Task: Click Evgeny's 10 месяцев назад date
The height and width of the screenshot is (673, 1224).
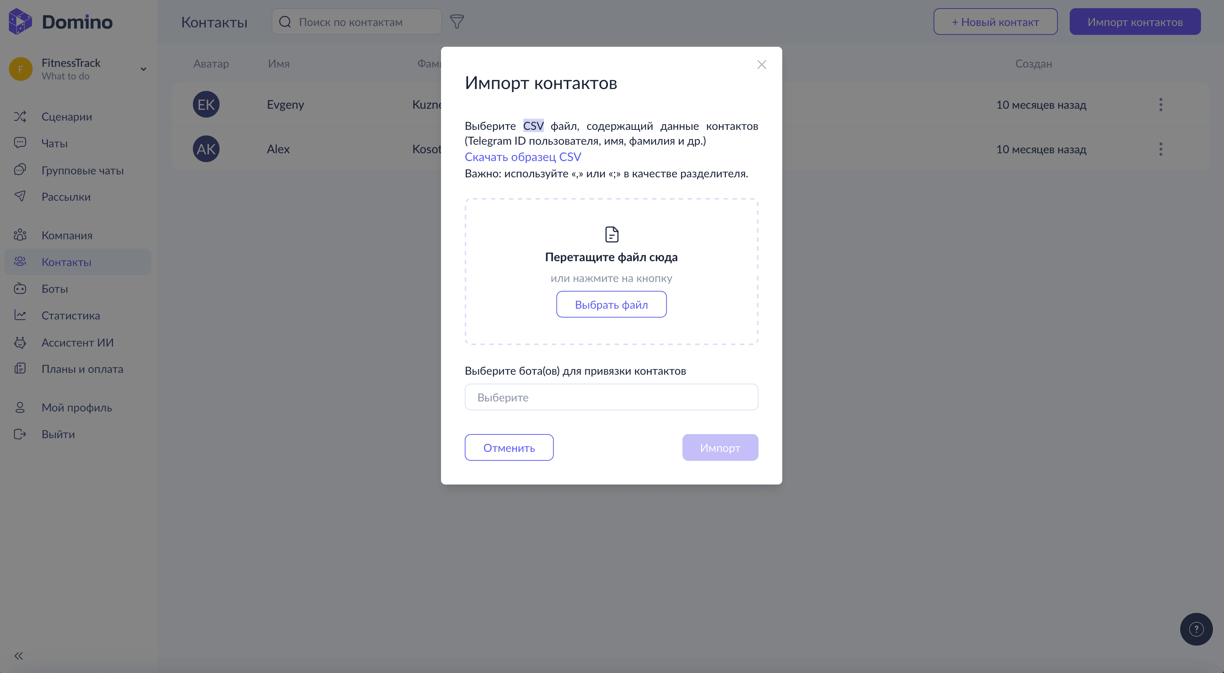Action: pyautogui.click(x=1041, y=105)
